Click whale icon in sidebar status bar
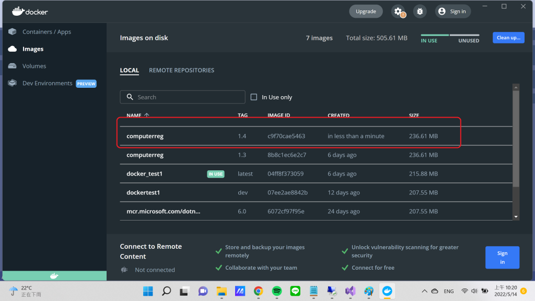Screen dimensions: 535x301 pos(54,276)
